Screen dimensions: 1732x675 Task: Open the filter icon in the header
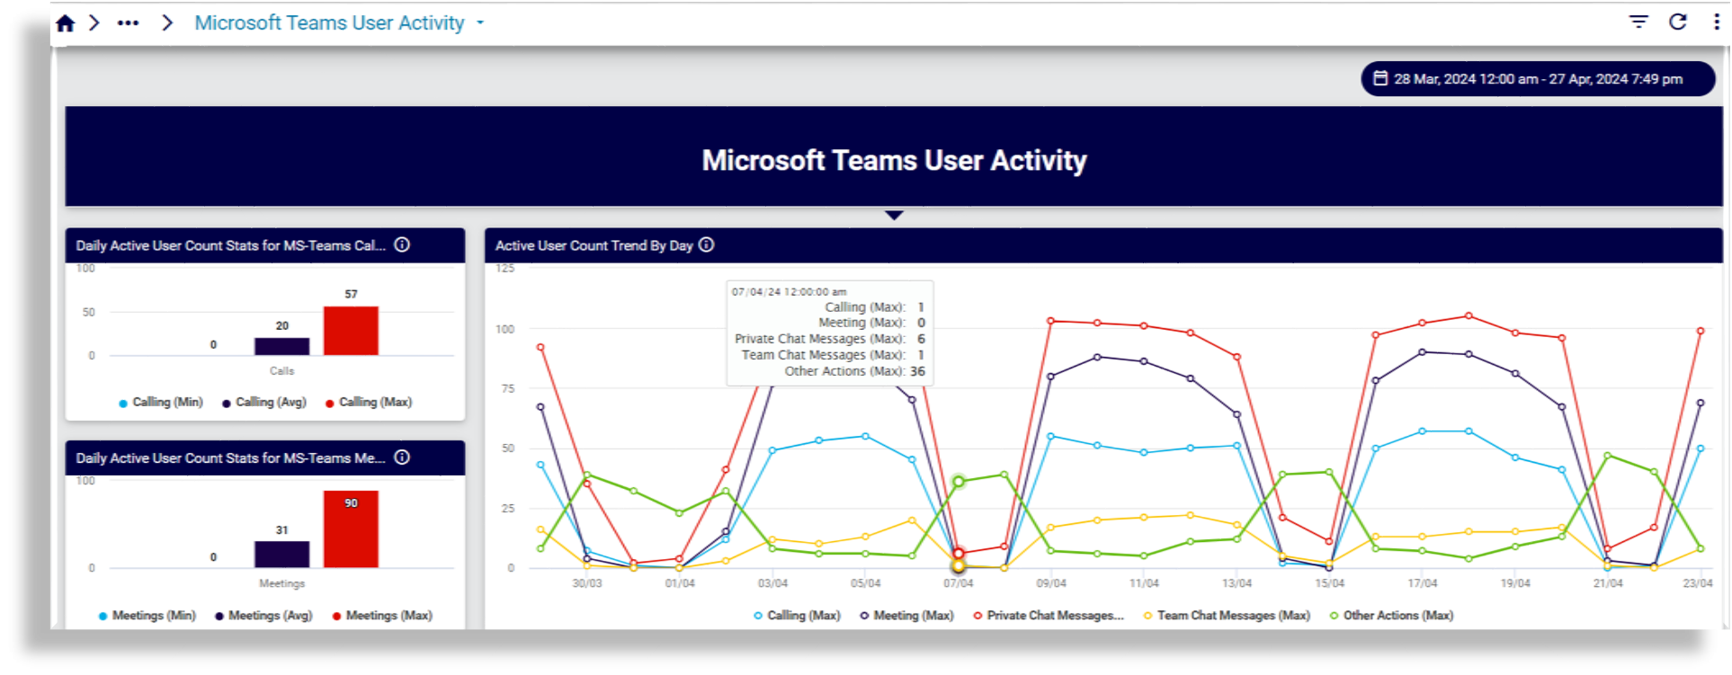(1638, 22)
